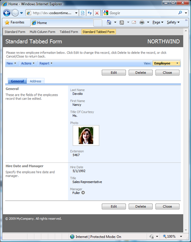Open the Favorites star button
Screen dimensions: 191x242
click(15, 22)
